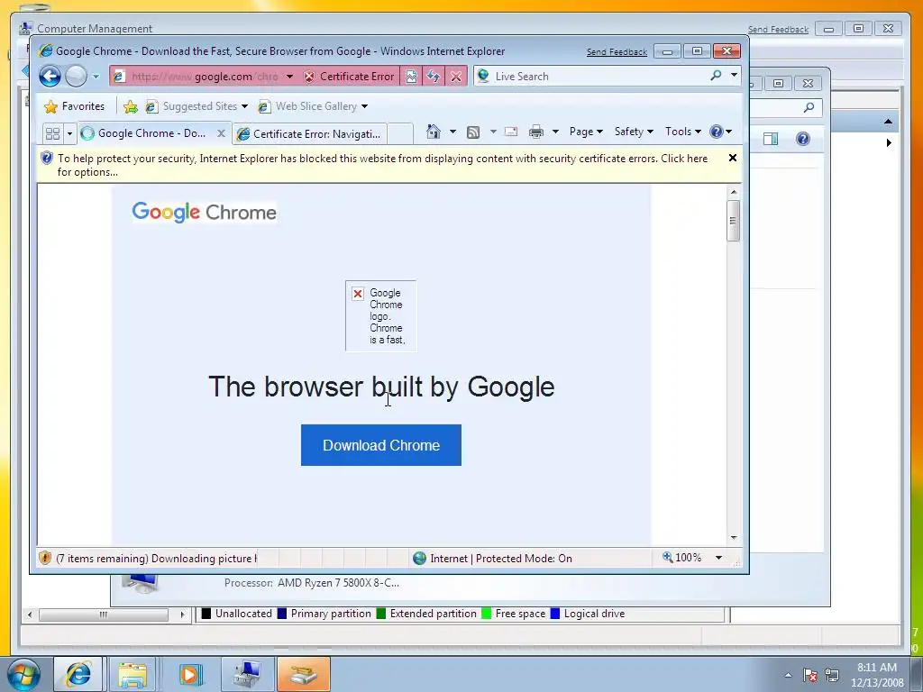Click the greyed Forward navigation button
The image size is (923, 692).
(76, 76)
